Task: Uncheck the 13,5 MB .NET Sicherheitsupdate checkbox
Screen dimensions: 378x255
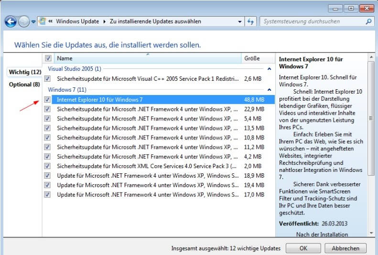Action: (47, 128)
